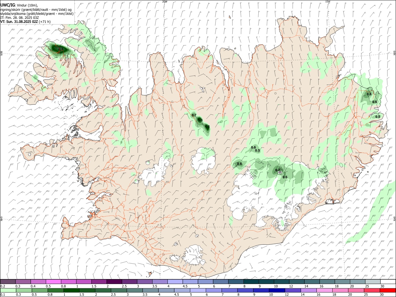Select the darkest green swatch between 1 and 1.5
The image size is (396, 297).
[x=71, y=290]
